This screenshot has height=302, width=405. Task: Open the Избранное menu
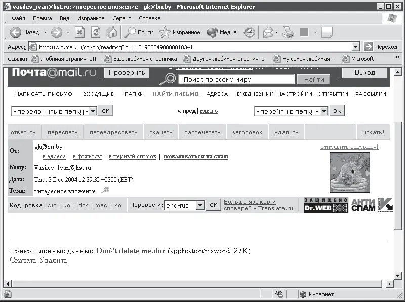point(91,18)
